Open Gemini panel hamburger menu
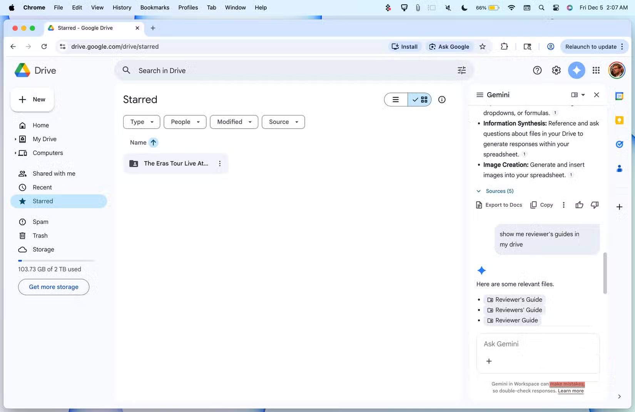635x412 pixels. coord(480,95)
